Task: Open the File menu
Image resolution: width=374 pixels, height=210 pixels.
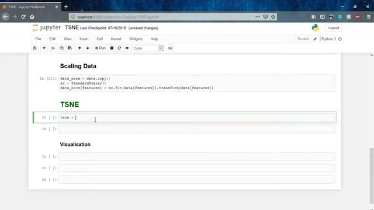Action: click(x=38, y=39)
